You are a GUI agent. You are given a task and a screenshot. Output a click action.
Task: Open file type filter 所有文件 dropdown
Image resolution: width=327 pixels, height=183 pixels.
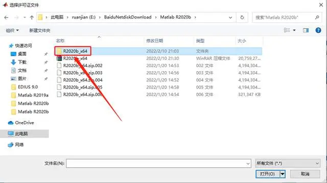coord(288,164)
